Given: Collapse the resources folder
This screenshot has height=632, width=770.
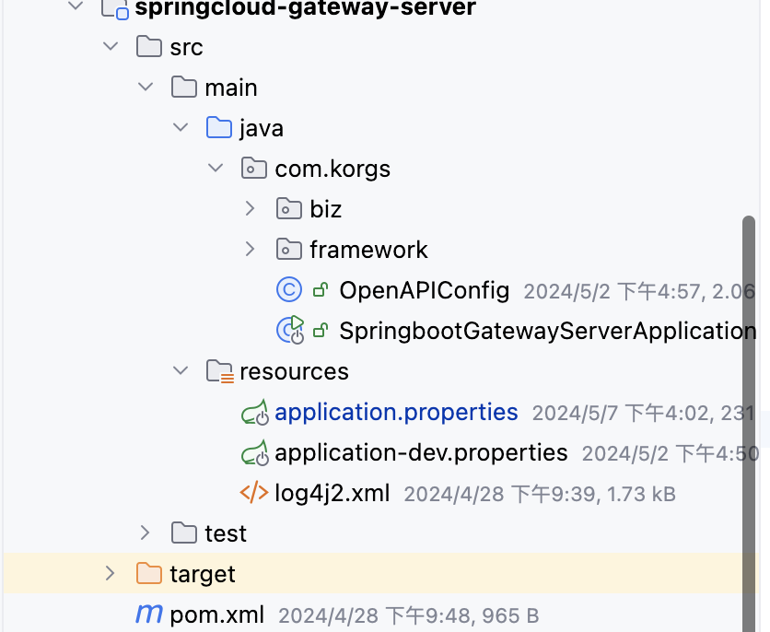Looking at the screenshot, I should click(x=180, y=370).
